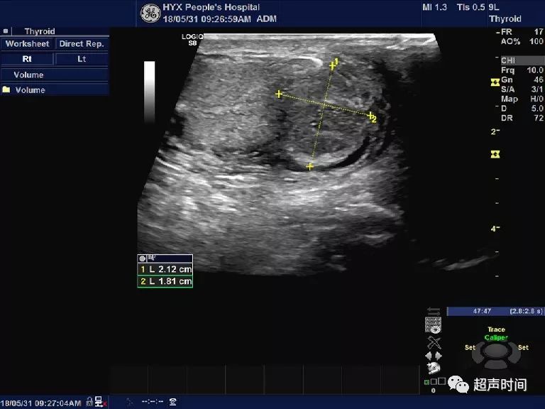545x409 pixels.
Task: Click the CD disc burn icon
Action: (434, 368)
